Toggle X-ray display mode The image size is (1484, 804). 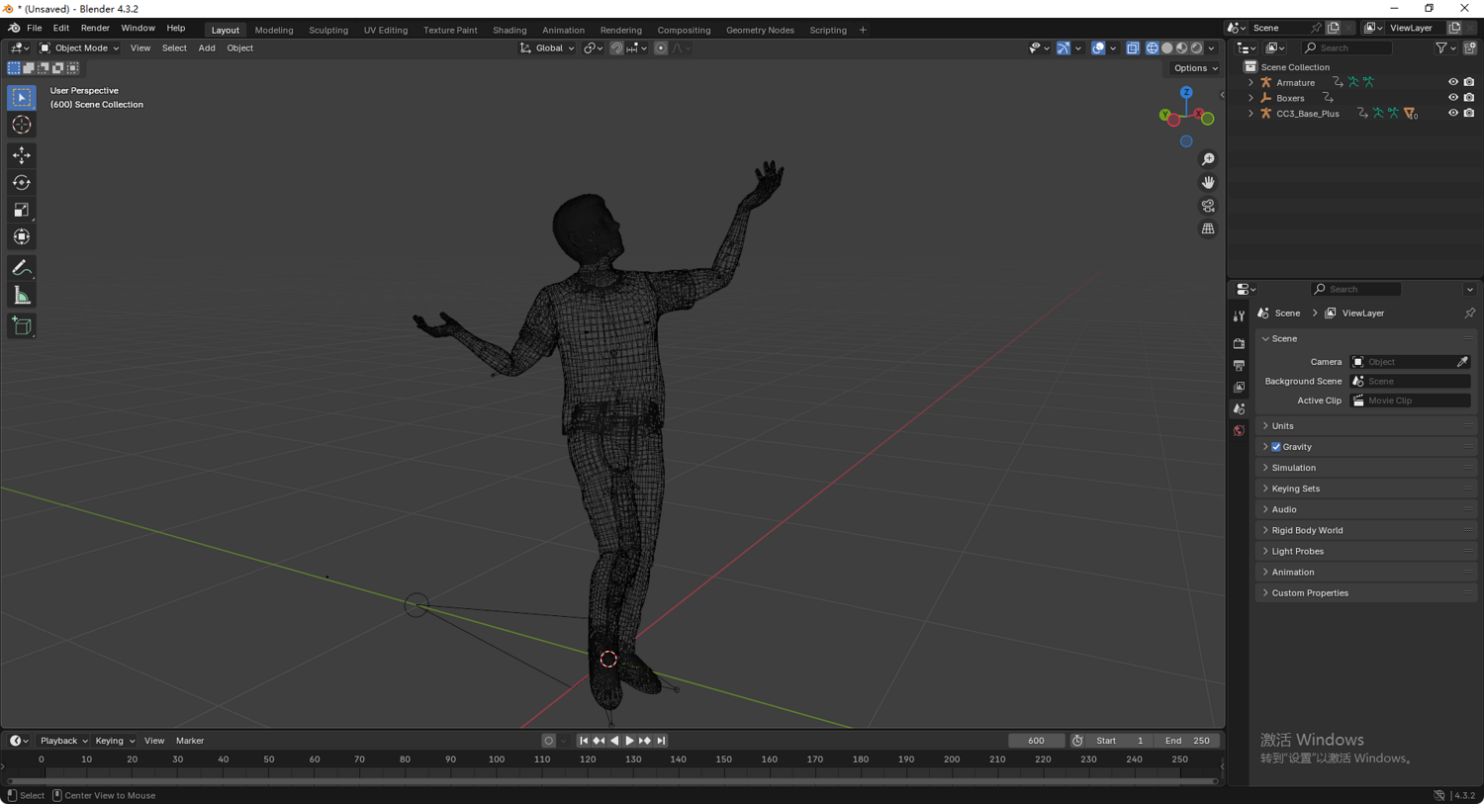coord(1133,47)
